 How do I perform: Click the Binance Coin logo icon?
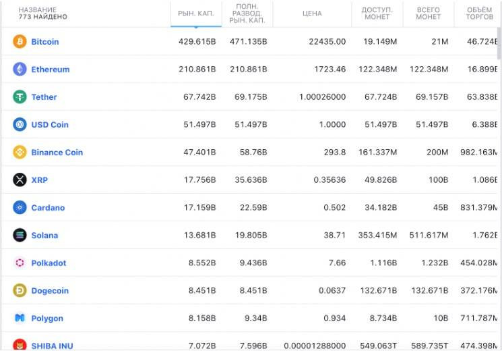[x=20, y=152]
